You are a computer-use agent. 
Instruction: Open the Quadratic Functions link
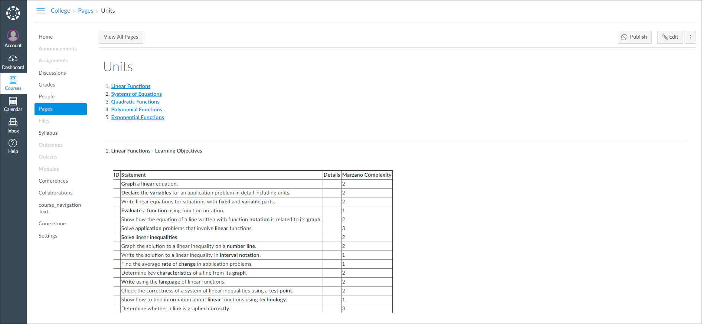tap(135, 102)
